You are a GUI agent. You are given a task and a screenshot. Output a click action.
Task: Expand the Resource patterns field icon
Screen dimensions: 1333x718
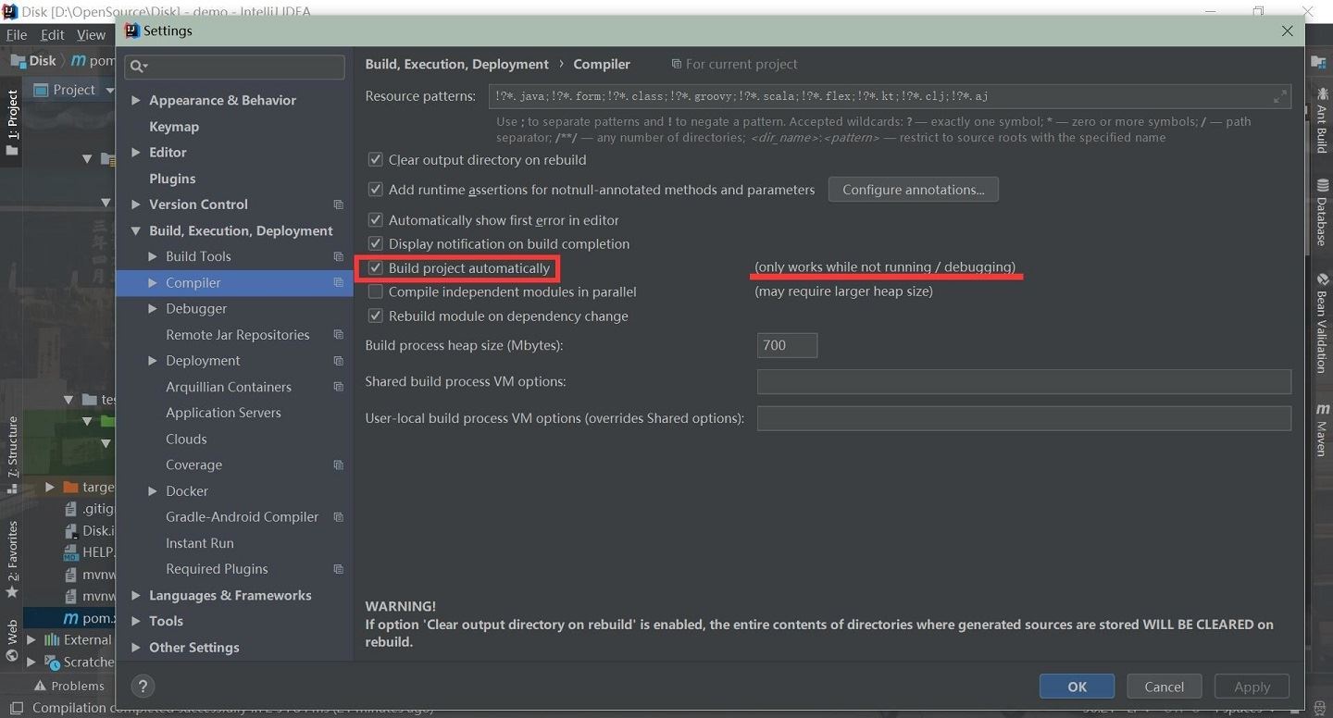[x=1280, y=96]
